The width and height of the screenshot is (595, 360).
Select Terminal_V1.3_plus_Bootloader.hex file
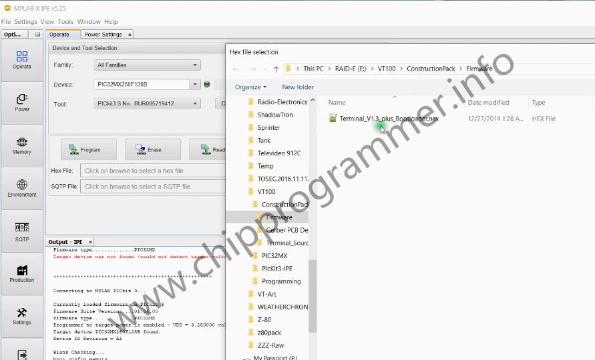pyautogui.click(x=389, y=119)
